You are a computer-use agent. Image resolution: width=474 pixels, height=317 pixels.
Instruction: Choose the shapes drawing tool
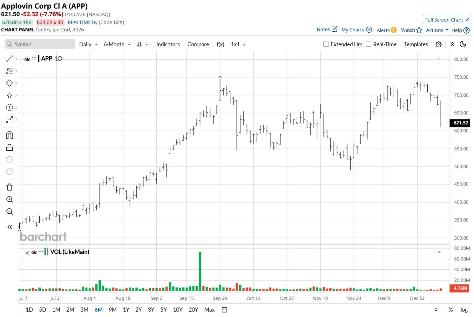(10, 83)
